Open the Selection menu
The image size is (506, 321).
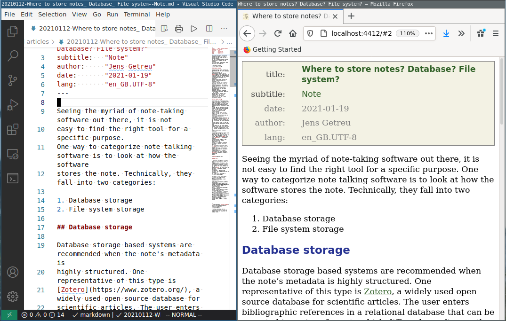pos(52,15)
